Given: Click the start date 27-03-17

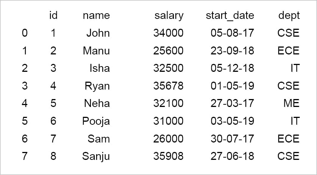Looking at the screenshot, I should (x=232, y=103).
